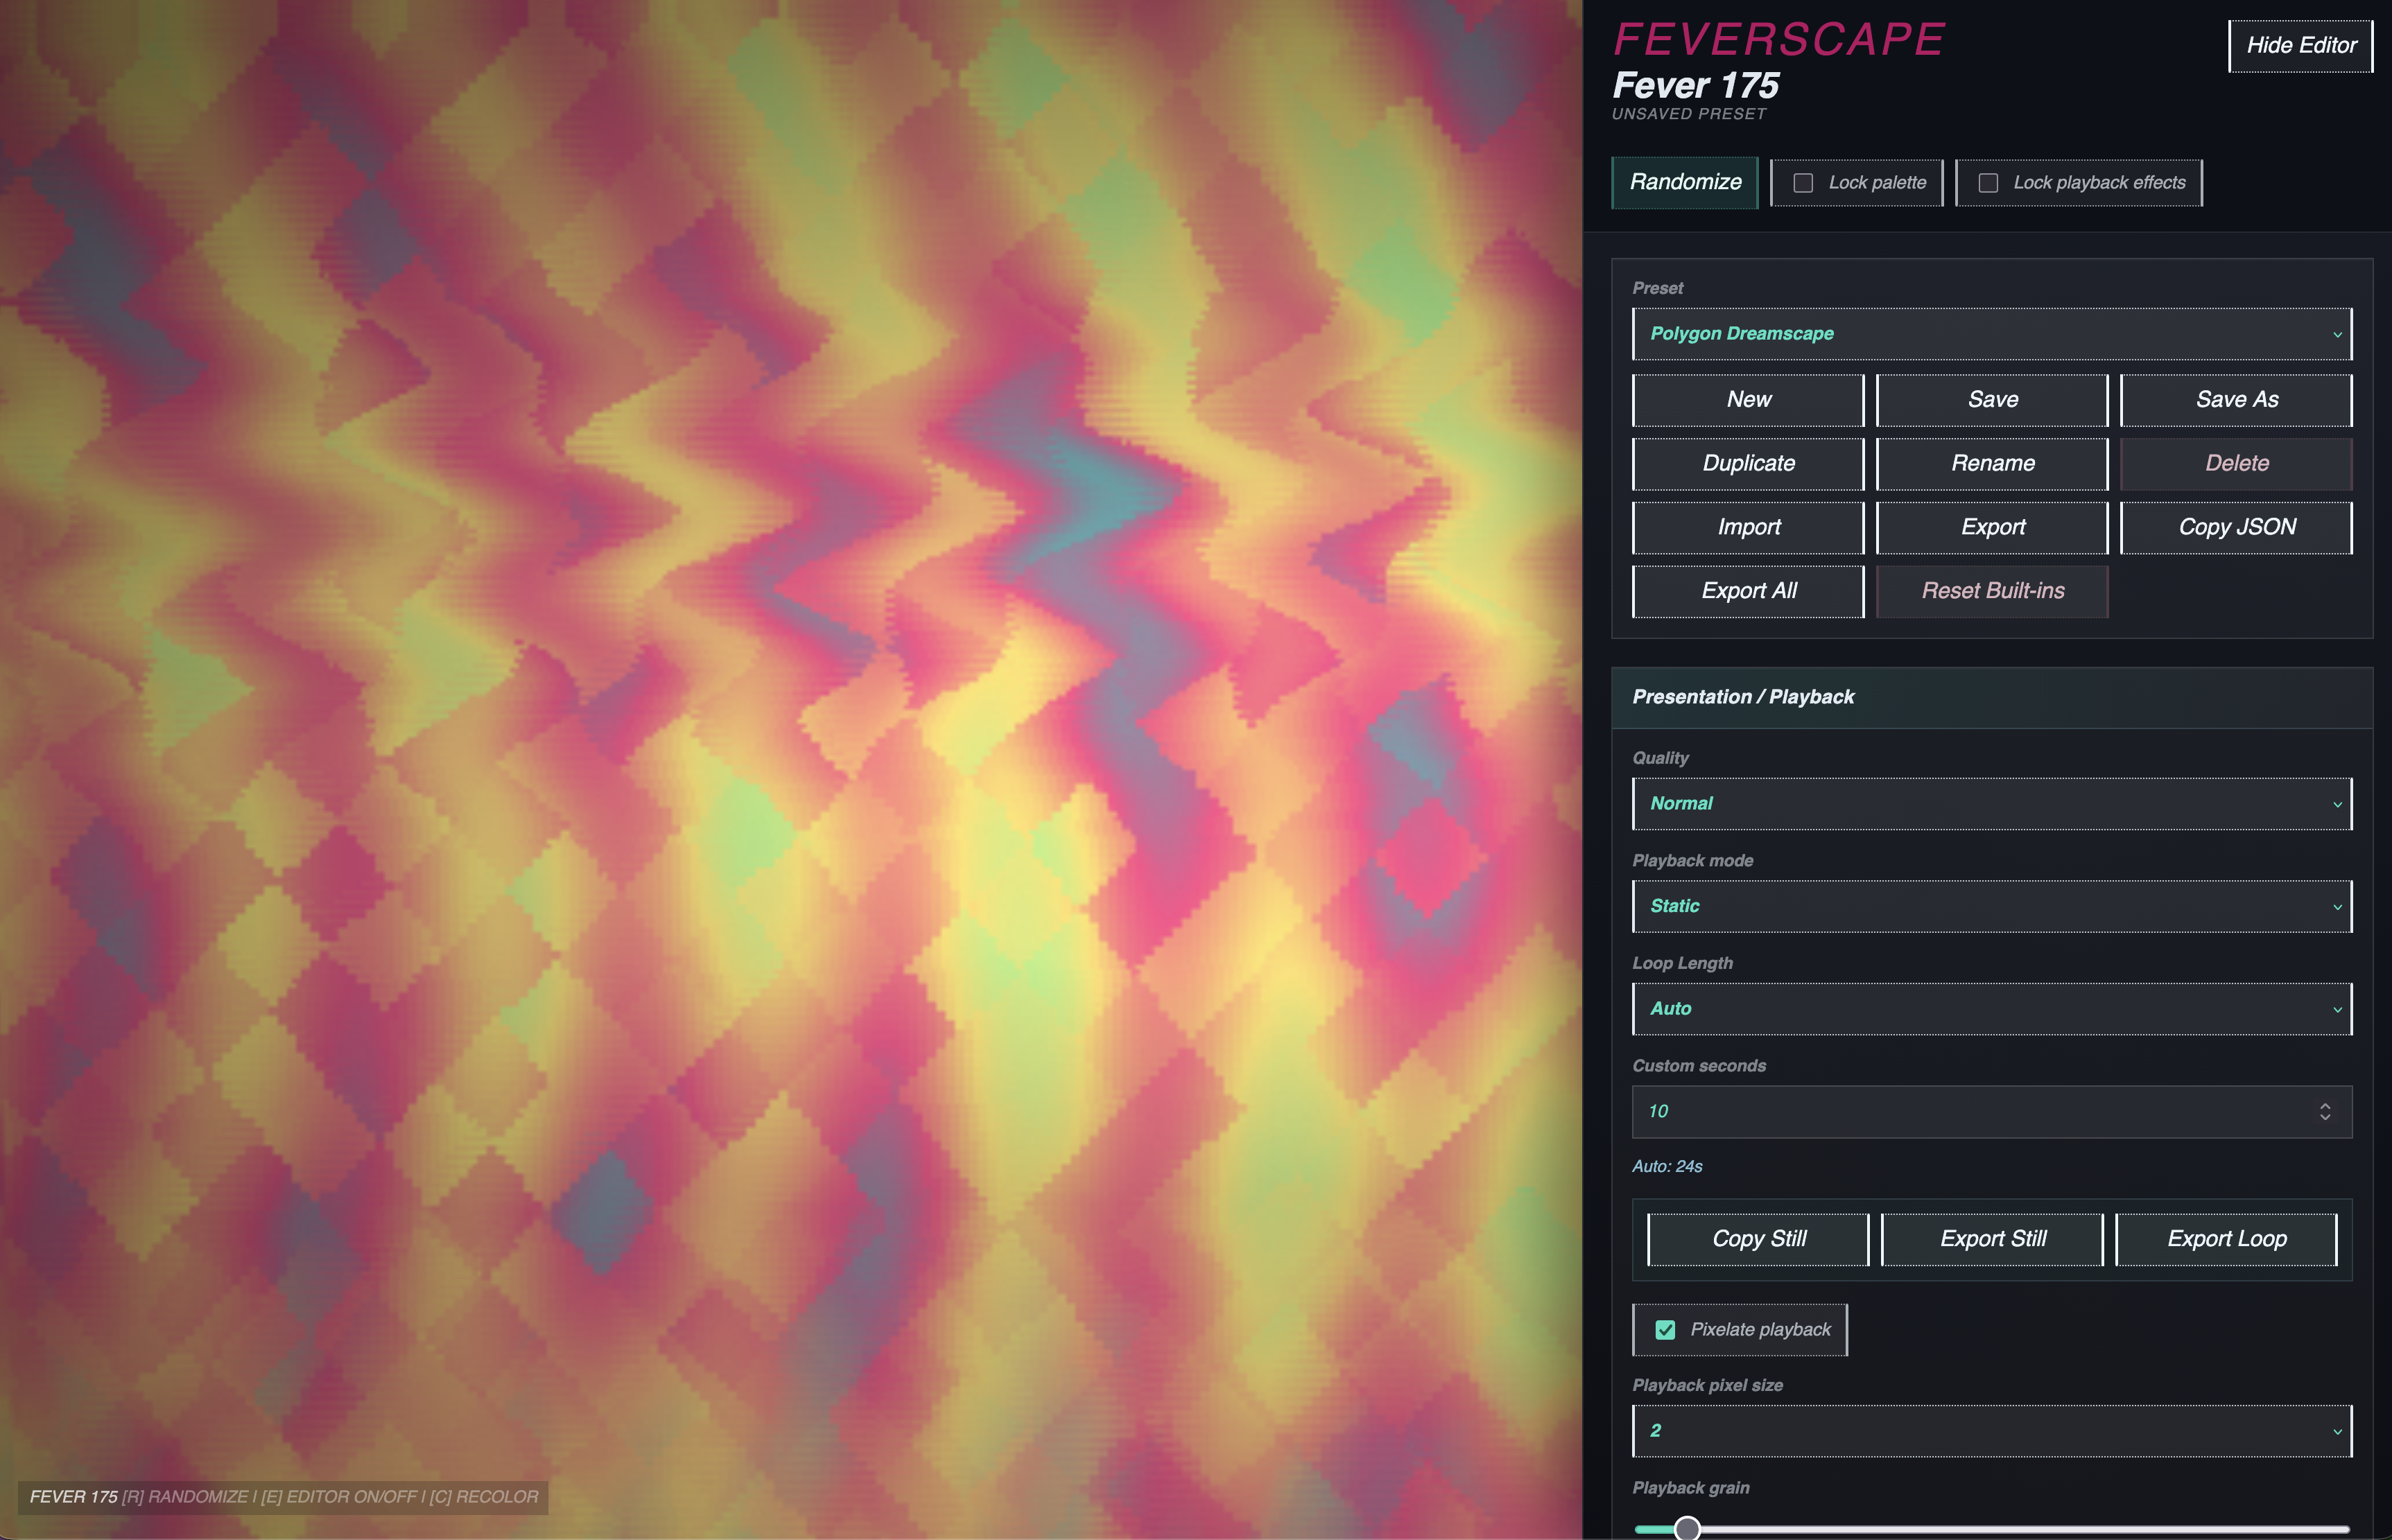Delete the current preset

(x=2236, y=464)
